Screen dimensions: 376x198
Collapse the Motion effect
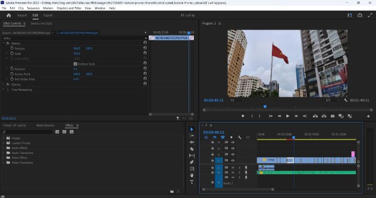point(3,43)
